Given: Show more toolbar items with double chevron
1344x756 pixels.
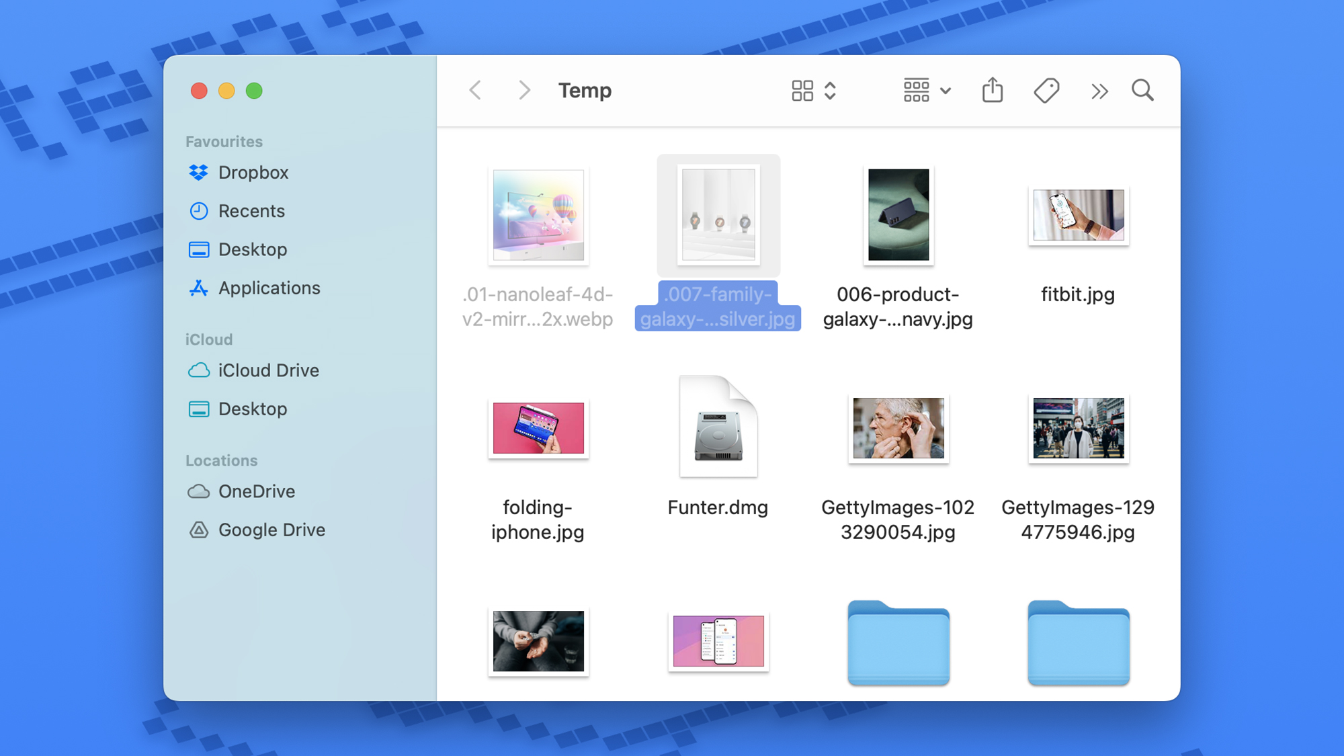Looking at the screenshot, I should [1099, 91].
